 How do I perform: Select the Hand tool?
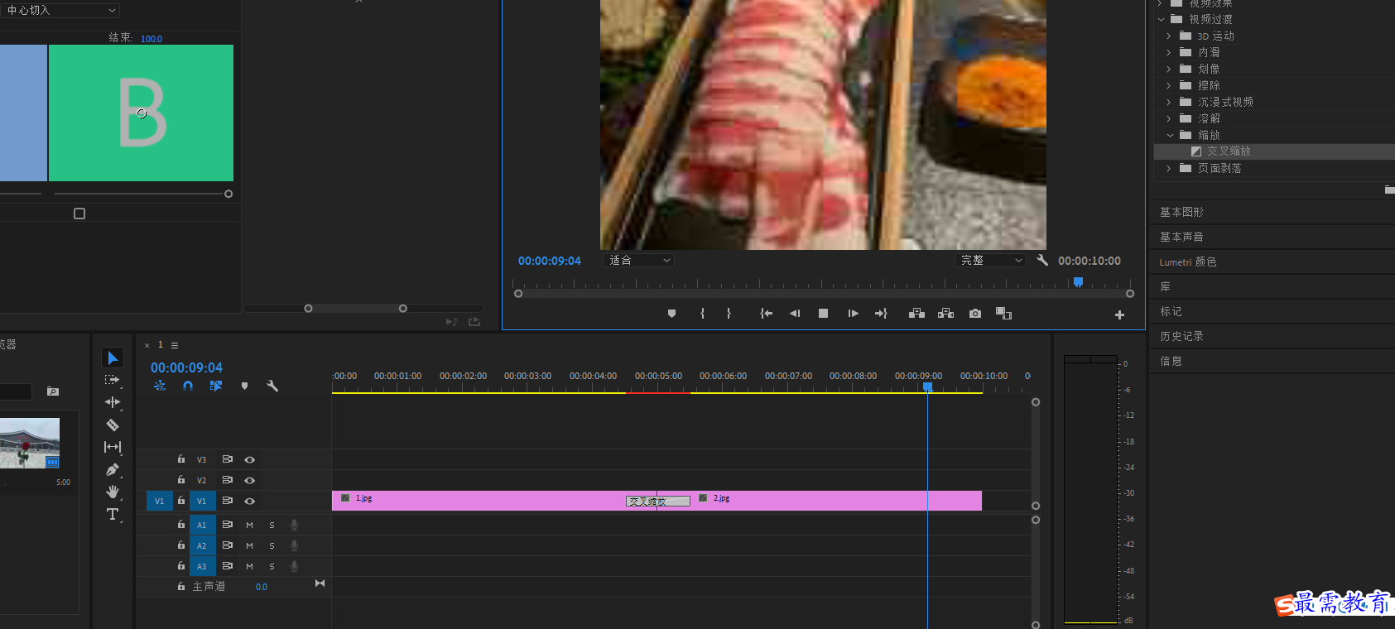click(x=113, y=492)
